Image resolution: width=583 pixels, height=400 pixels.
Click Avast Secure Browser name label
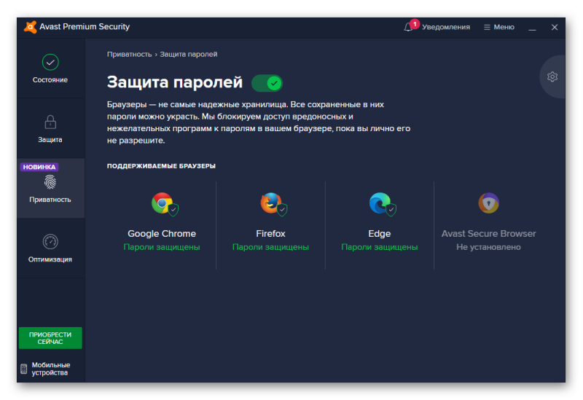coord(488,233)
